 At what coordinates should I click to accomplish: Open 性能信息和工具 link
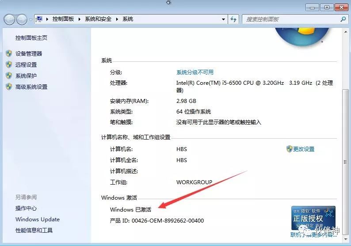tap(34, 231)
